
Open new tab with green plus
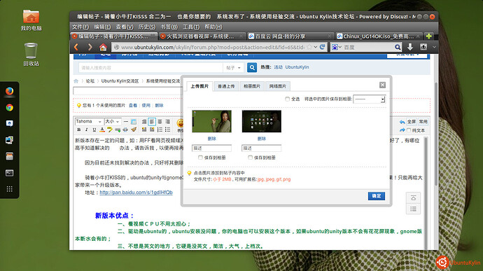(x=428, y=36)
